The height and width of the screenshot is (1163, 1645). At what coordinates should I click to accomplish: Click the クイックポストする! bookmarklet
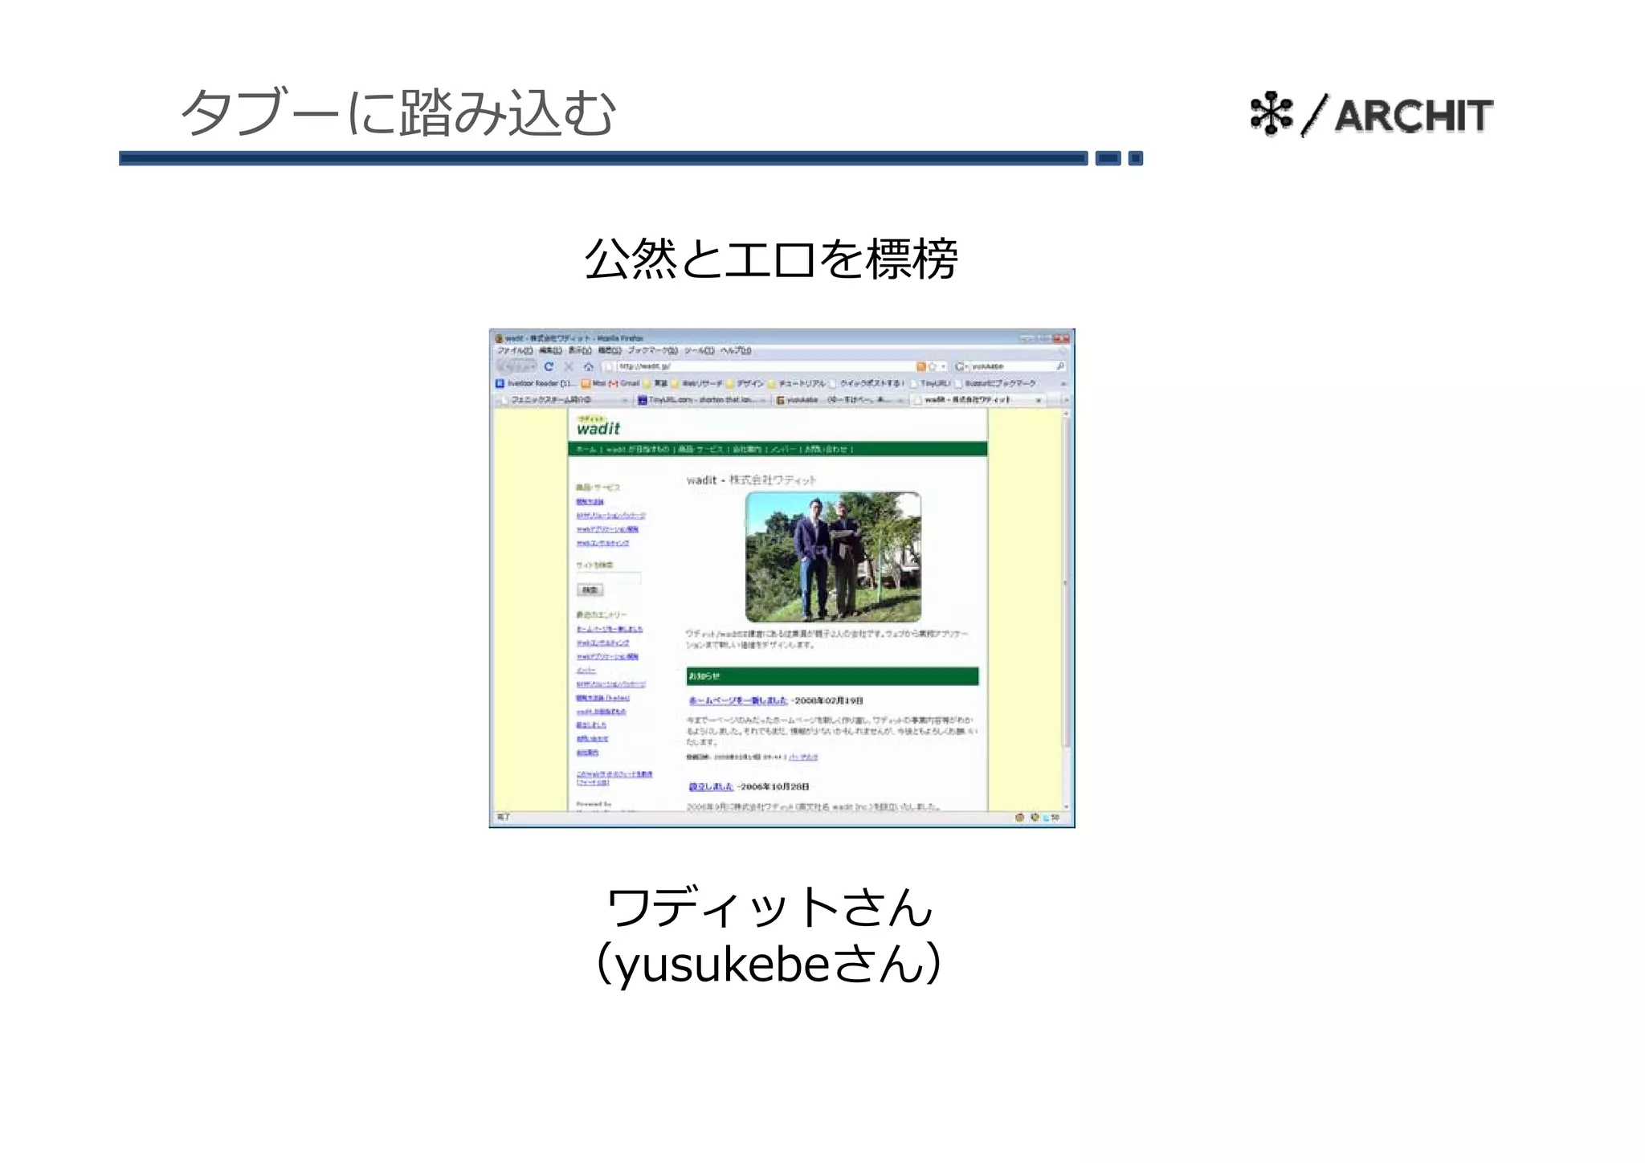point(867,383)
